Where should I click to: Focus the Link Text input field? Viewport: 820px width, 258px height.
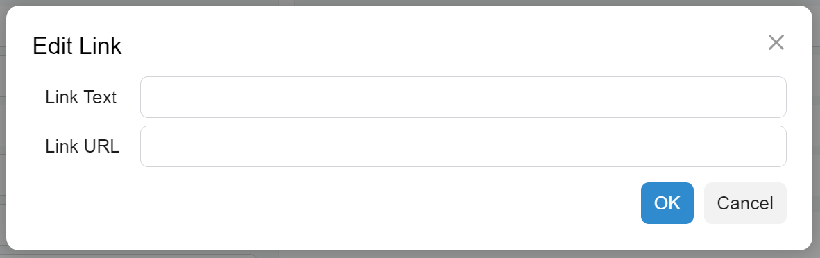point(463,97)
